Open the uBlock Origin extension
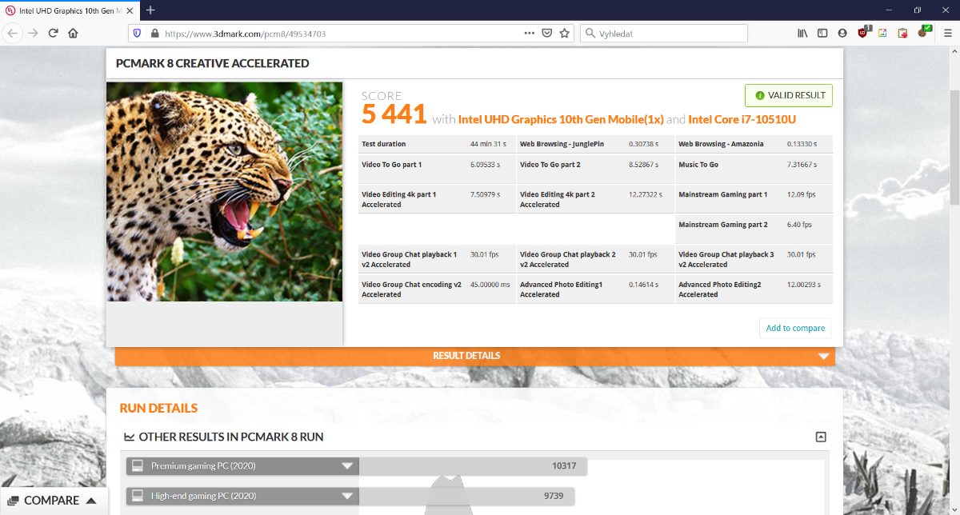The image size is (960, 515). (862, 33)
